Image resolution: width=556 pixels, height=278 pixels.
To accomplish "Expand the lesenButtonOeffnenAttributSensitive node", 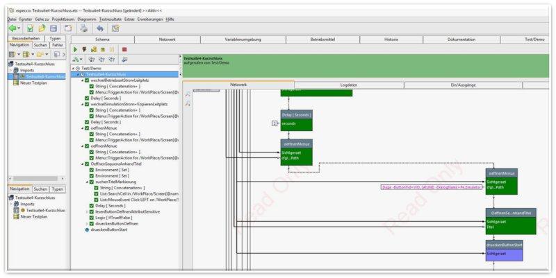I will coord(87,212).
